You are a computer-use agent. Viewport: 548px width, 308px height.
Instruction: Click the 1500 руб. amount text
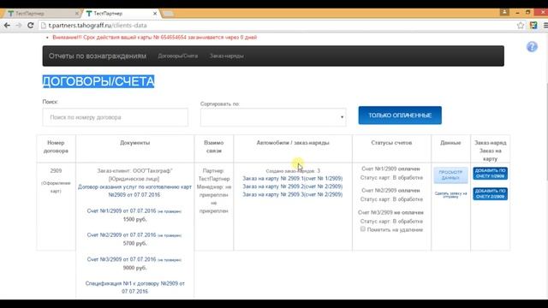(134, 219)
